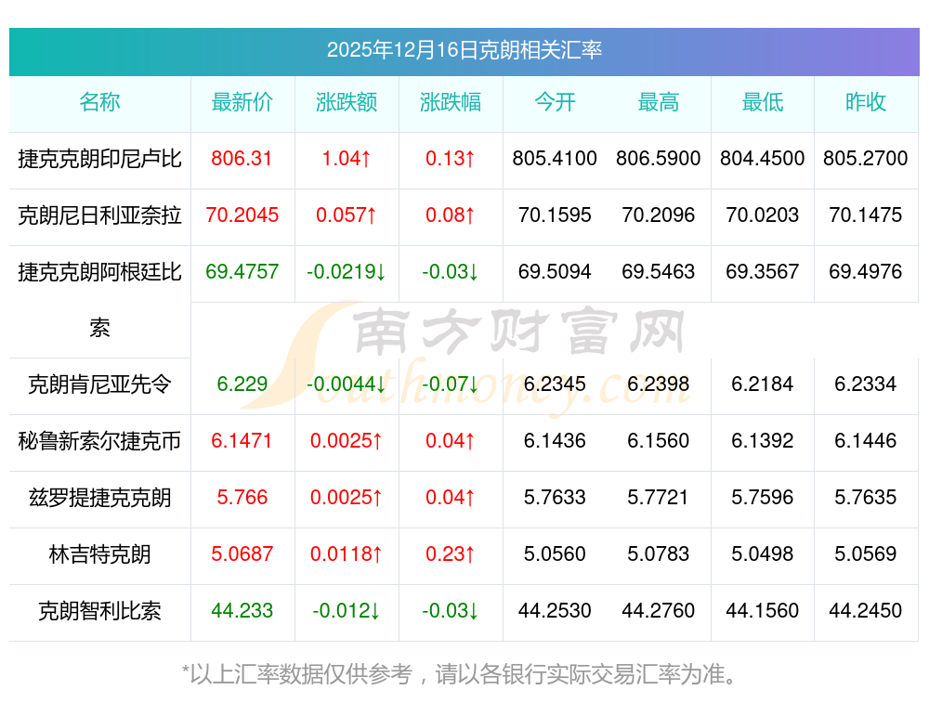Click the 1.04↑ change amount

pos(347,159)
